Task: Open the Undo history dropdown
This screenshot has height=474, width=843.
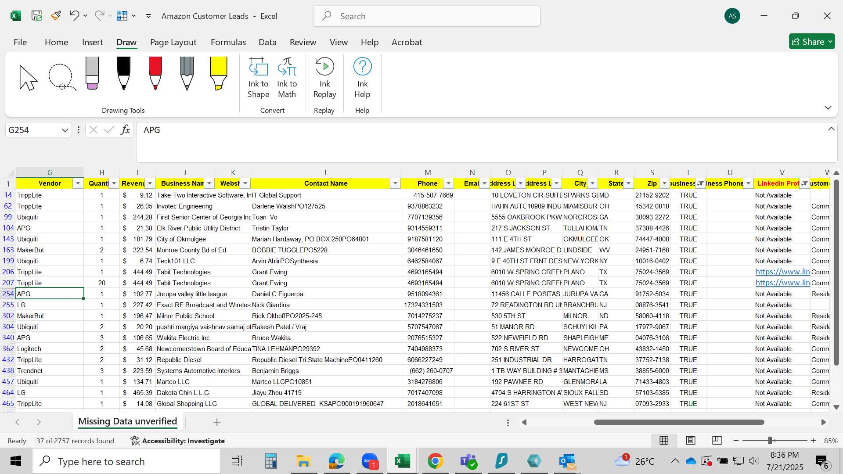Action: [x=85, y=16]
